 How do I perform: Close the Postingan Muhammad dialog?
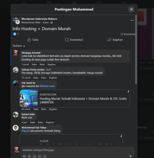point(131,9)
